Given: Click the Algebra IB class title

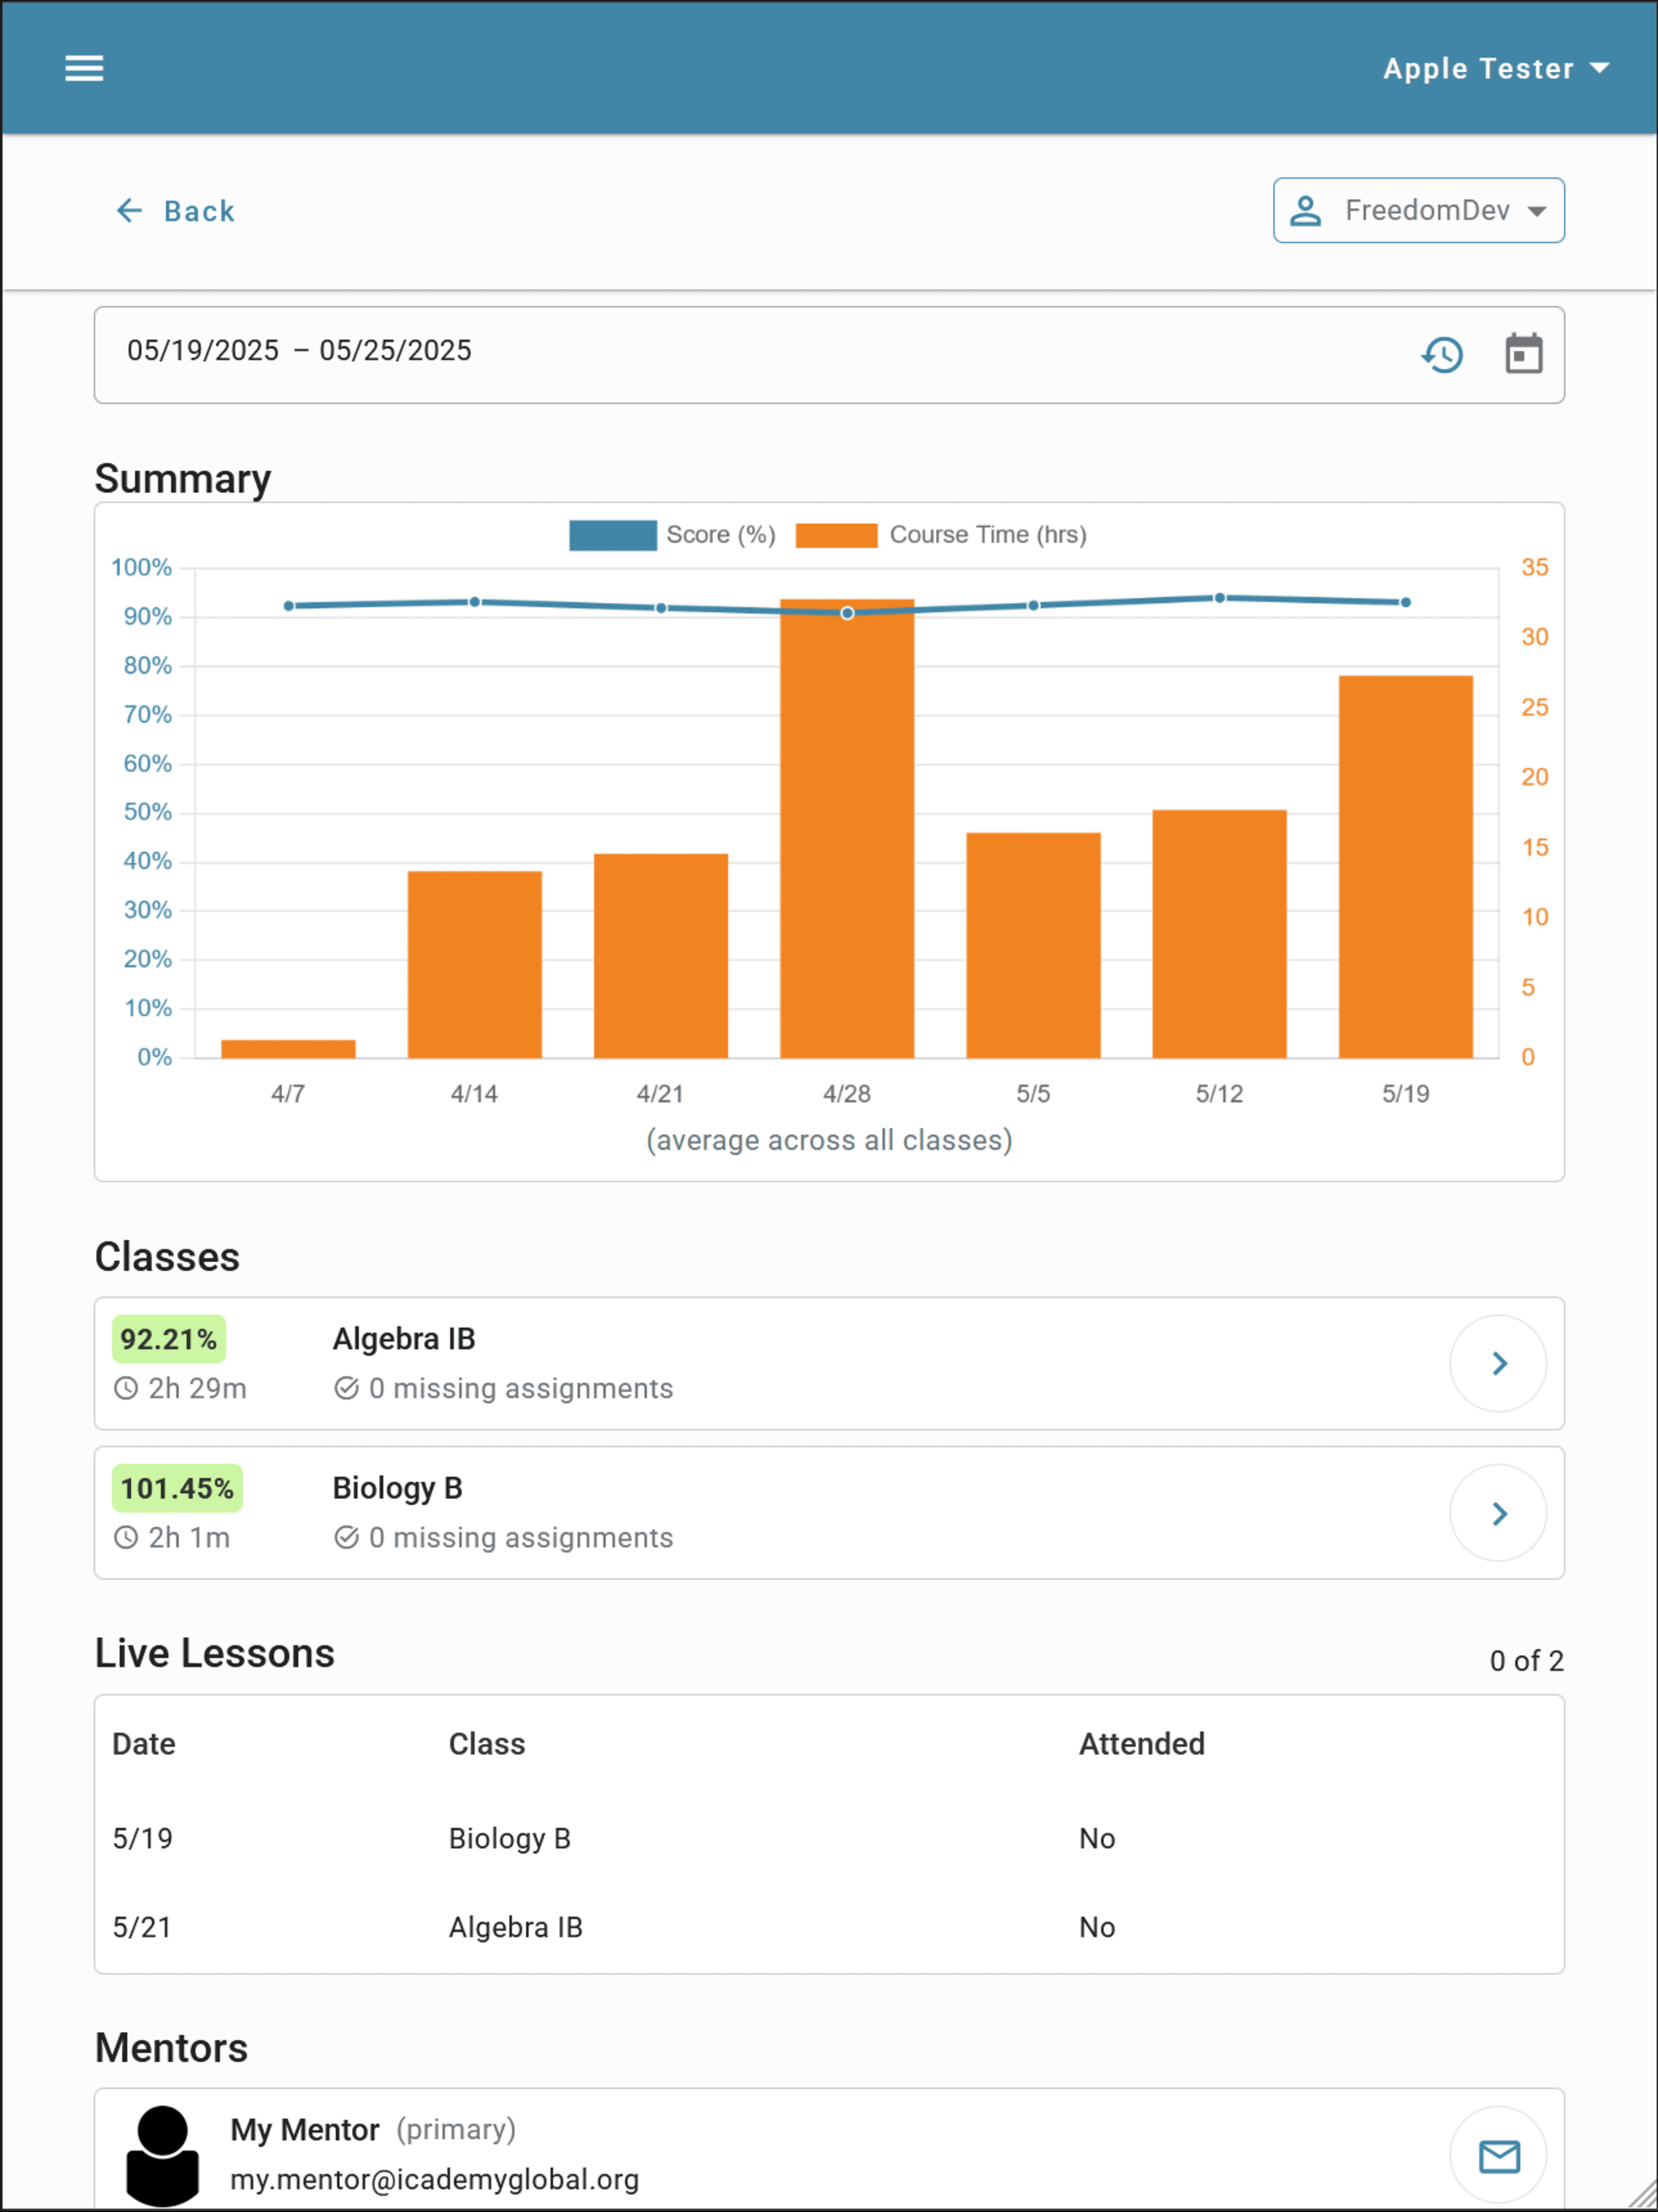Looking at the screenshot, I should (404, 1339).
